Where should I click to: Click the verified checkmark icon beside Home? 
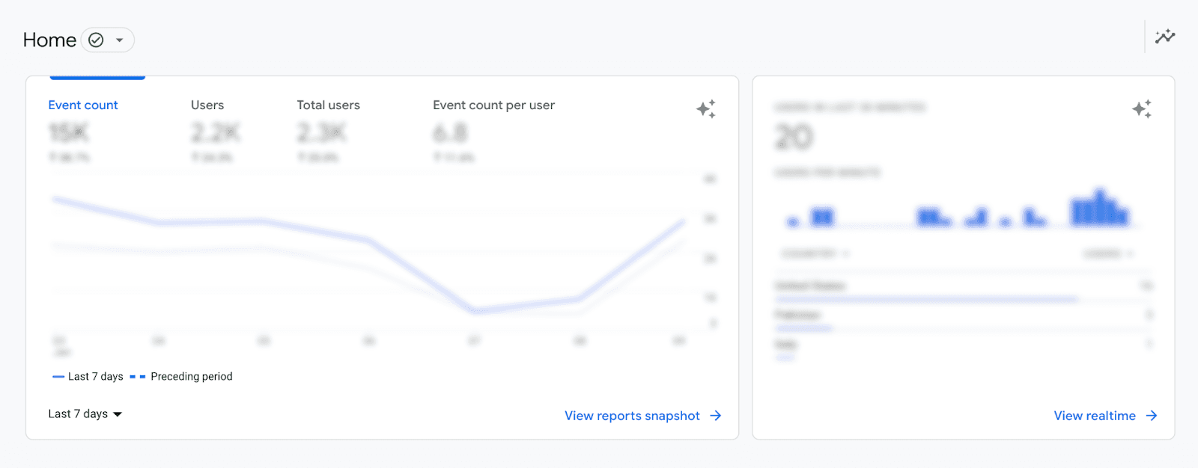[96, 40]
